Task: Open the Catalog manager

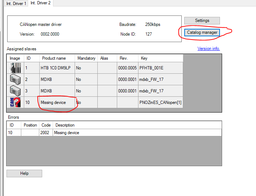Action: coord(202,32)
